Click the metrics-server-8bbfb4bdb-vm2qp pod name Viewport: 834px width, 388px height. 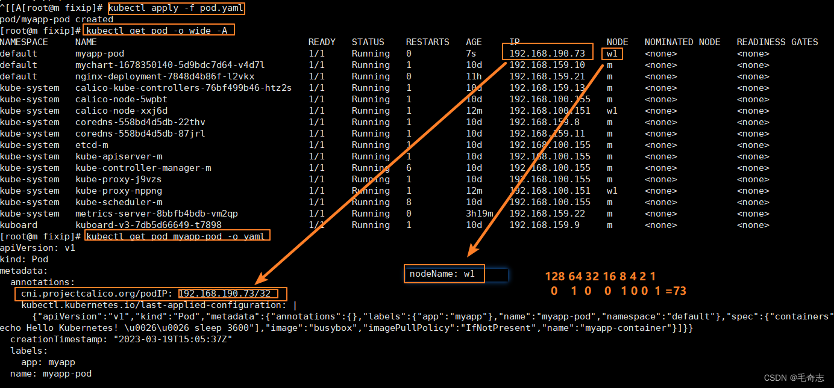[x=157, y=214]
